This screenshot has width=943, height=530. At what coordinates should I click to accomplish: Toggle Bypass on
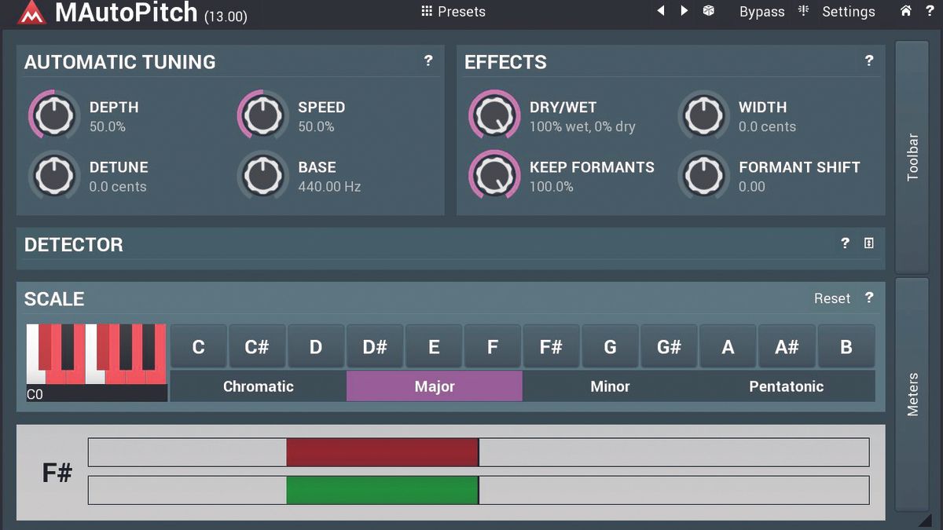click(761, 11)
